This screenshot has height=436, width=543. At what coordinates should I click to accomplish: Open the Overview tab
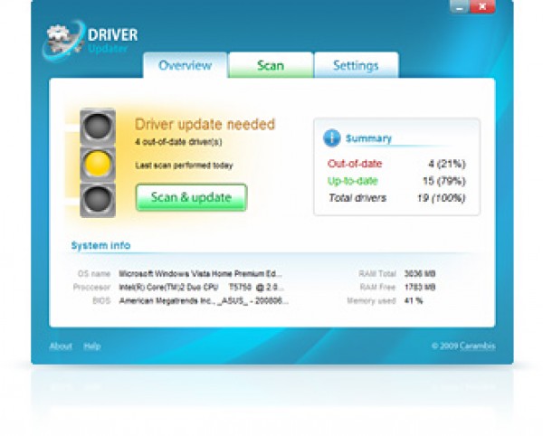pyautogui.click(x=186, y=65)
